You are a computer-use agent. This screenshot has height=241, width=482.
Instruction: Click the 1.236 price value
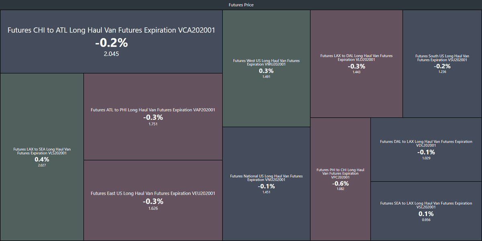pos(442,72)
